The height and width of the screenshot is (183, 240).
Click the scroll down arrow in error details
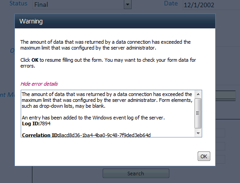[198, 133]
